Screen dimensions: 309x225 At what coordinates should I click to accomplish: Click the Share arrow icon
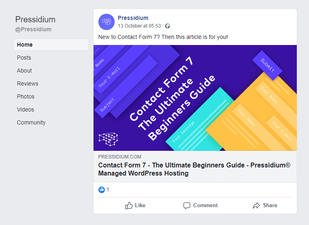click(256, 206)
